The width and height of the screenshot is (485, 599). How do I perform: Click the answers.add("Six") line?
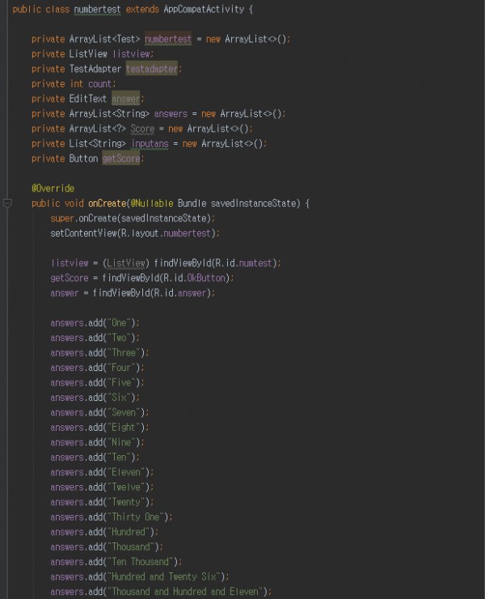95,397
